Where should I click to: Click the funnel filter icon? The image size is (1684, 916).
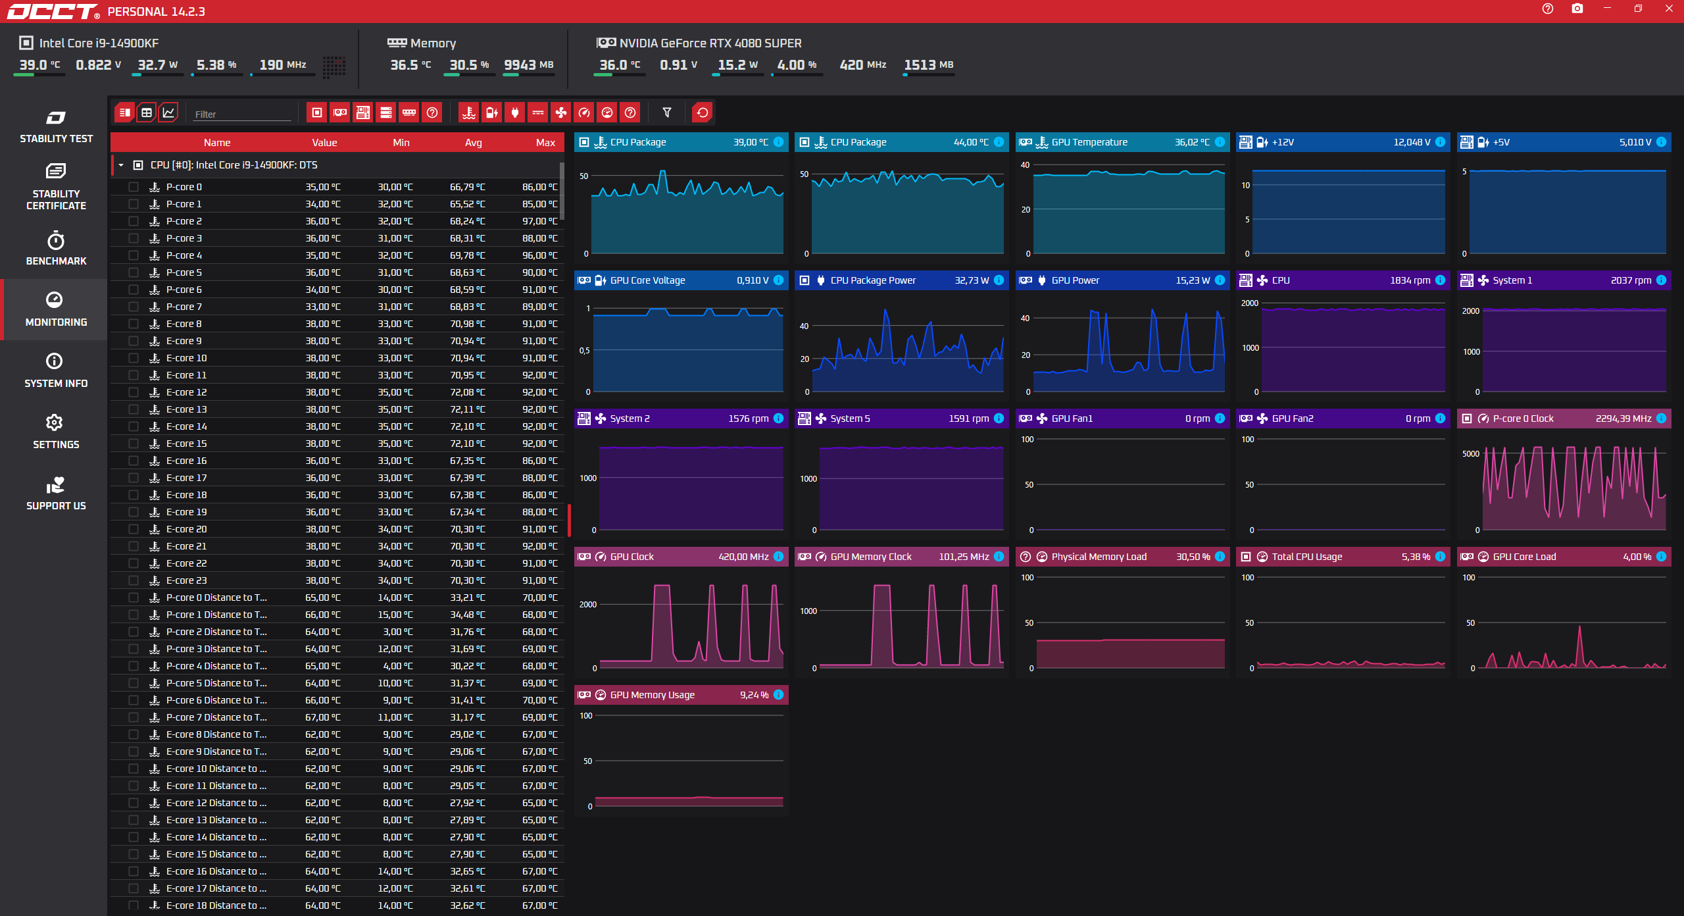pos(667,113)
